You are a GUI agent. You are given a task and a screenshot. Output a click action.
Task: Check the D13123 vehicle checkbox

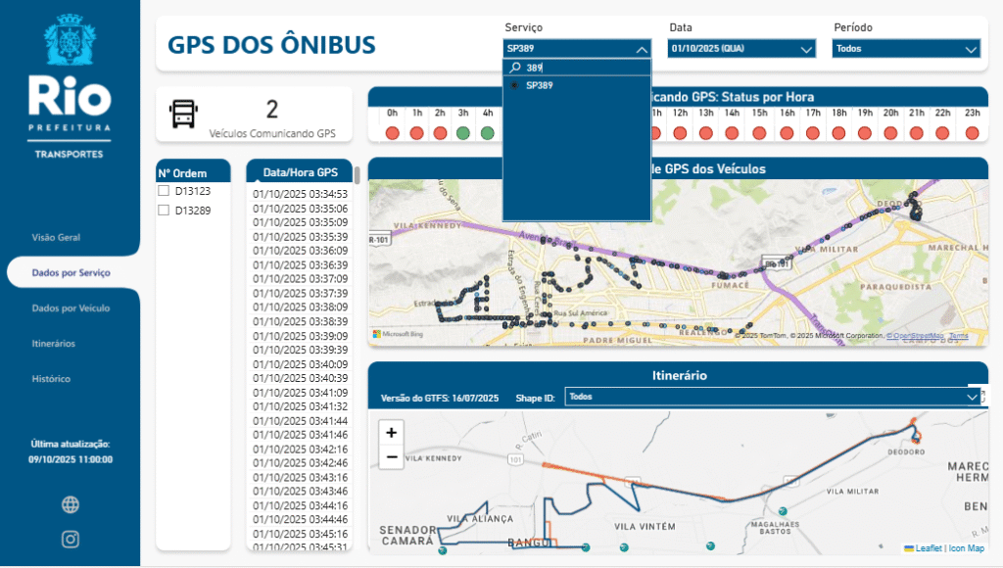click(165, 191)
